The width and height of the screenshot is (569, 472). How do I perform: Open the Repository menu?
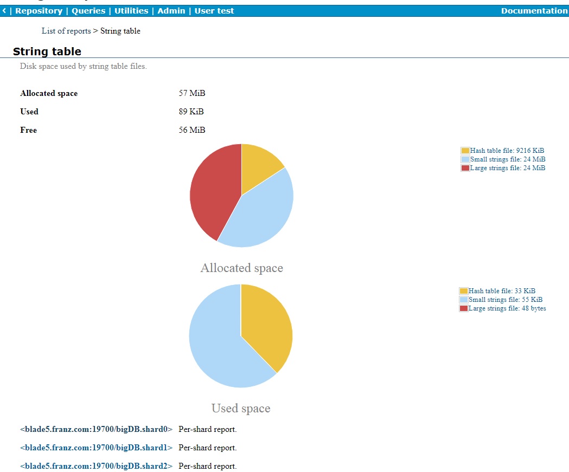[x=40, y=10]
